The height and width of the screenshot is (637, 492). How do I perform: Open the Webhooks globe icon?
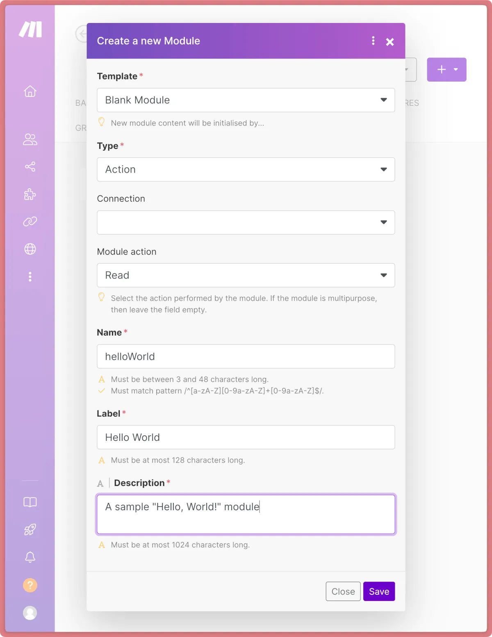(30, 249)
